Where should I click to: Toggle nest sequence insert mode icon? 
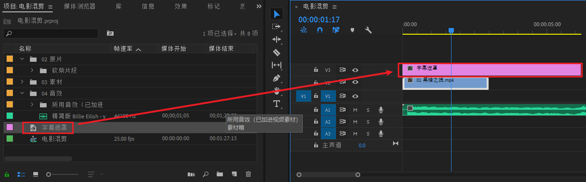(304, 30)
